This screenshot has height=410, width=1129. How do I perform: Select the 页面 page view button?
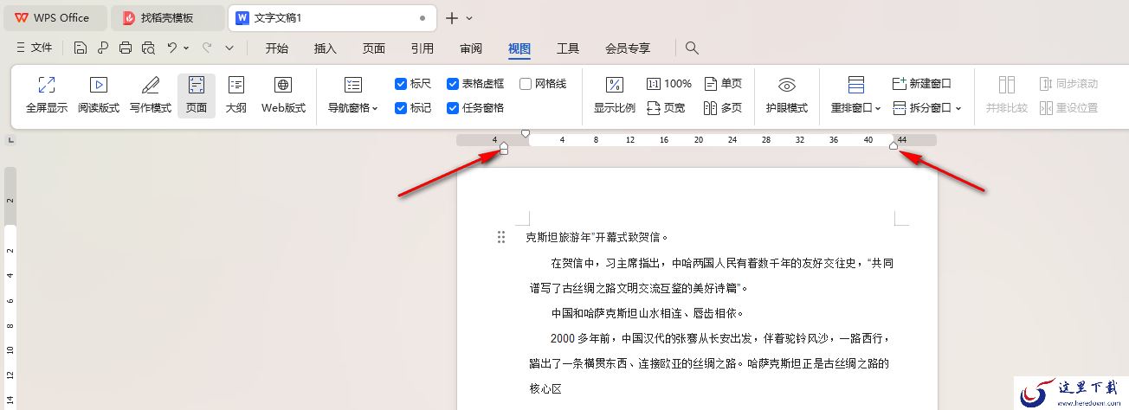point(197,95)
